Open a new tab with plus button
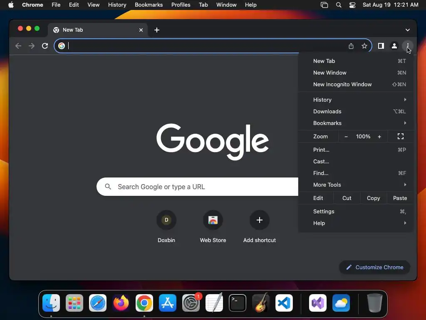This screenshot has width=426, height=320. (157, 30)
